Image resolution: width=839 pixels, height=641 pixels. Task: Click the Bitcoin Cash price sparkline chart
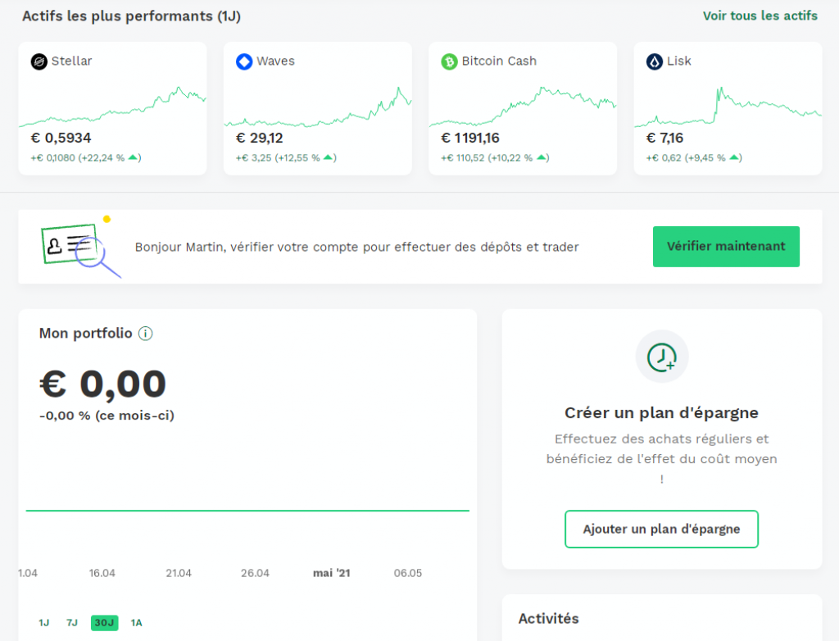pos(522,105)
